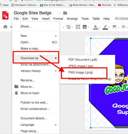Select Download as menu entry
This screenshot has height=134, width=128.
(x=36, y=58)
